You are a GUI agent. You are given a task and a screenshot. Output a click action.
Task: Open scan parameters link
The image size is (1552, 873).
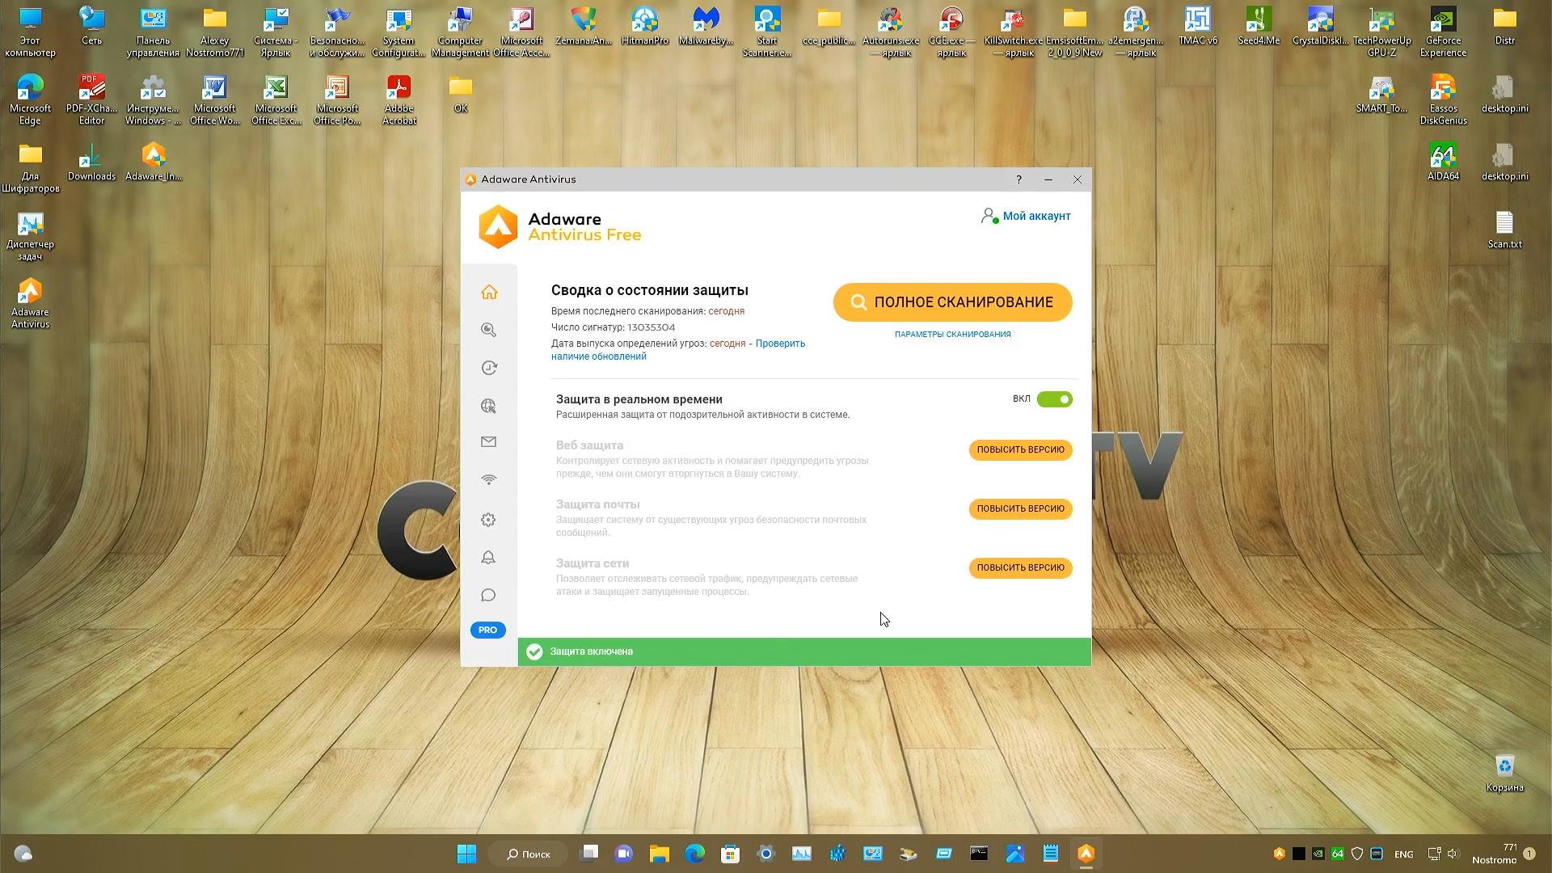tap(952, 333)
